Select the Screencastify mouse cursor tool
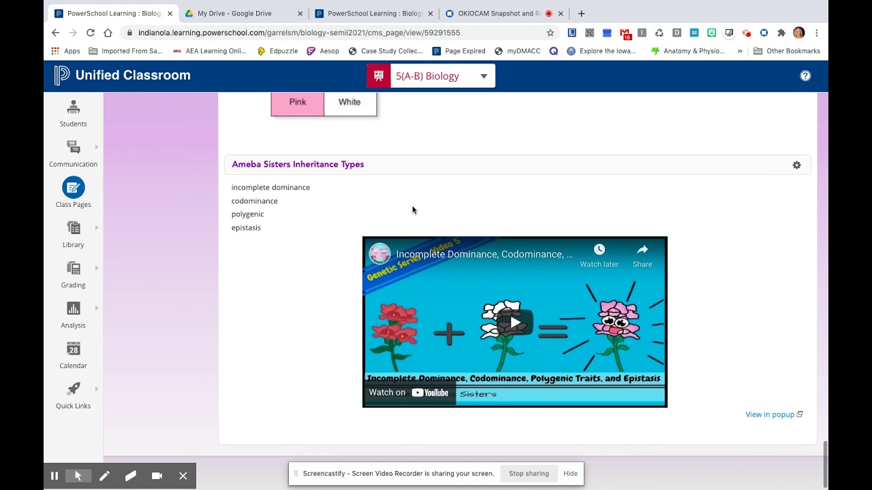 (78, 476)
